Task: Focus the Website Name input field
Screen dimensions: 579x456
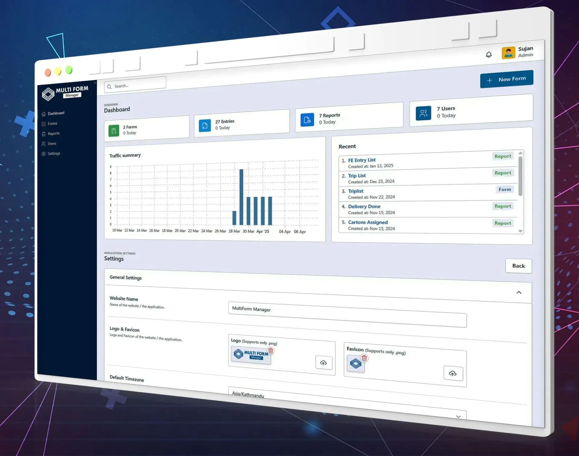Action: 347,314
